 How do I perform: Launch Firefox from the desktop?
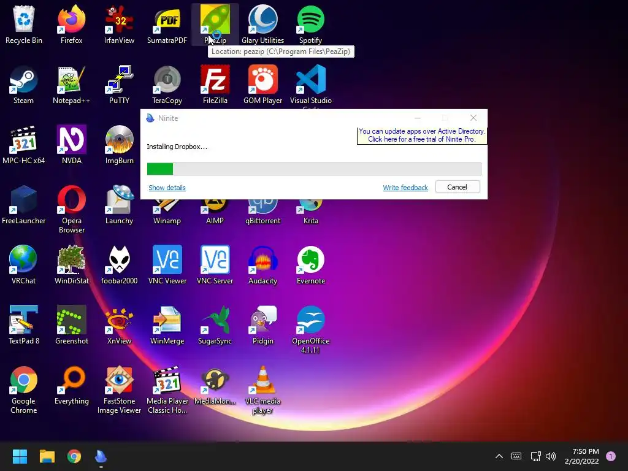[71, 24]
